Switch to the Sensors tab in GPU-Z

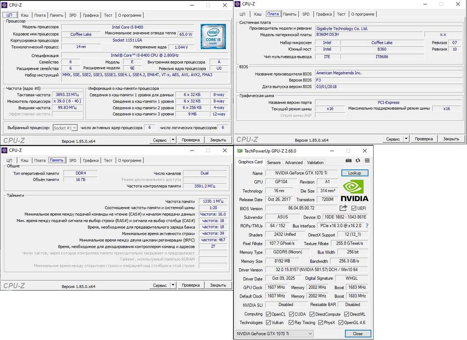click(x=274, y=162)
